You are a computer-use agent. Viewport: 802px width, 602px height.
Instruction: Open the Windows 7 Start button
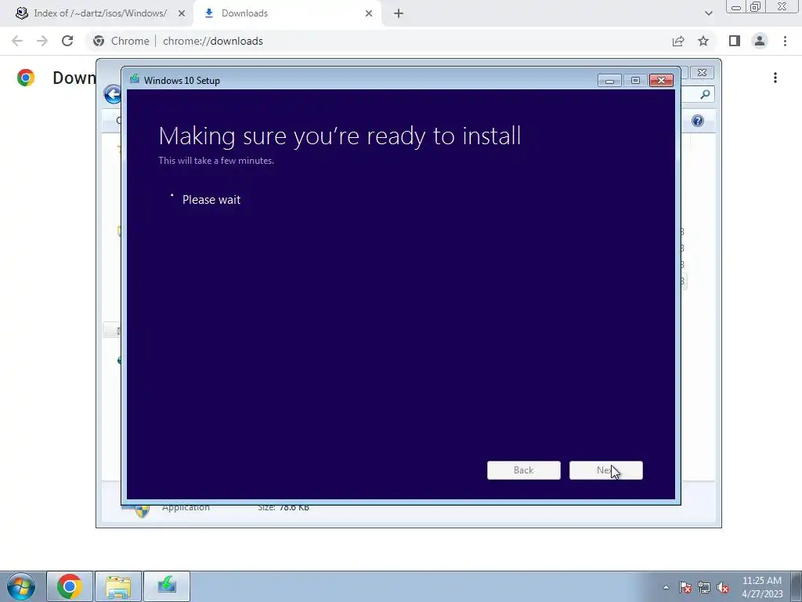[x=20, y=586]
